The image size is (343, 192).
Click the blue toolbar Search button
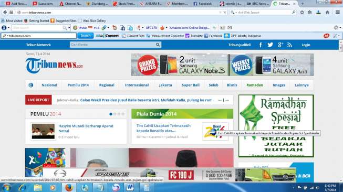pyautogui.click(x=85, y=36)
